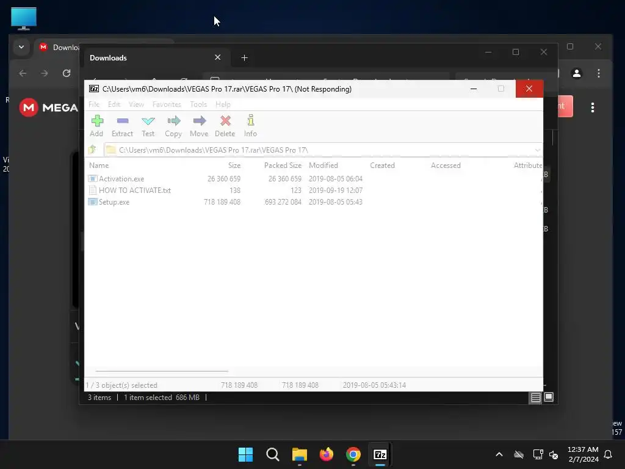The image size is (625, 469).
Task: Click the horizontal scrollbar in file list
Action: point(162,371)
